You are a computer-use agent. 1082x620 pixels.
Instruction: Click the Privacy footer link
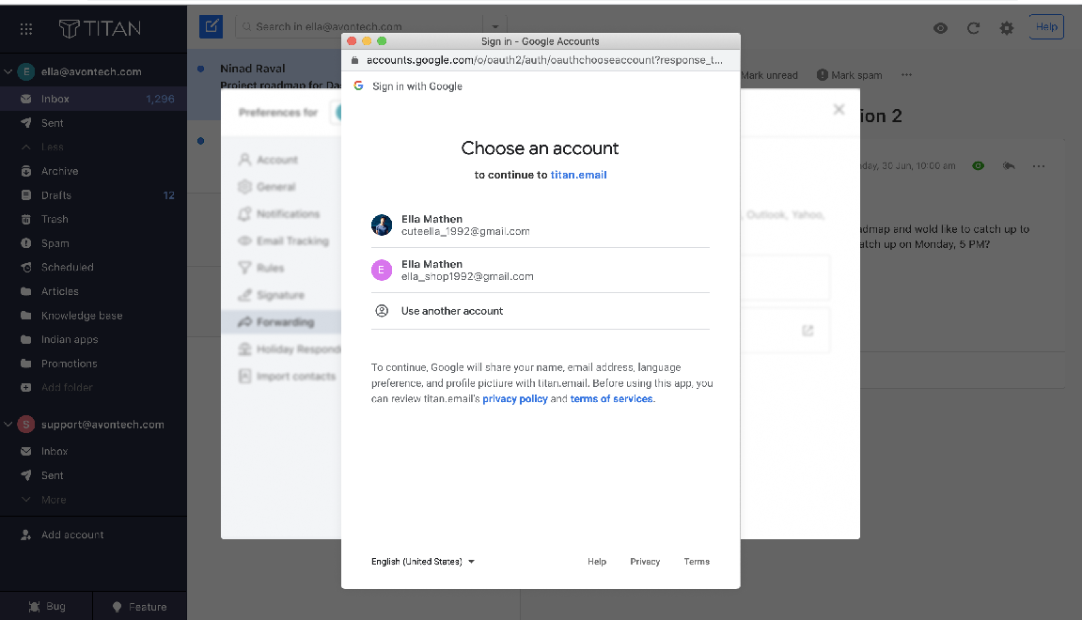645,562
